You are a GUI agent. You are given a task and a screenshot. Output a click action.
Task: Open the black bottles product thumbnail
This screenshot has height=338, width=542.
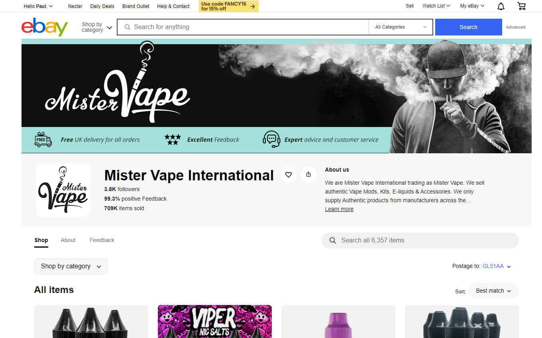click(91, 321)
